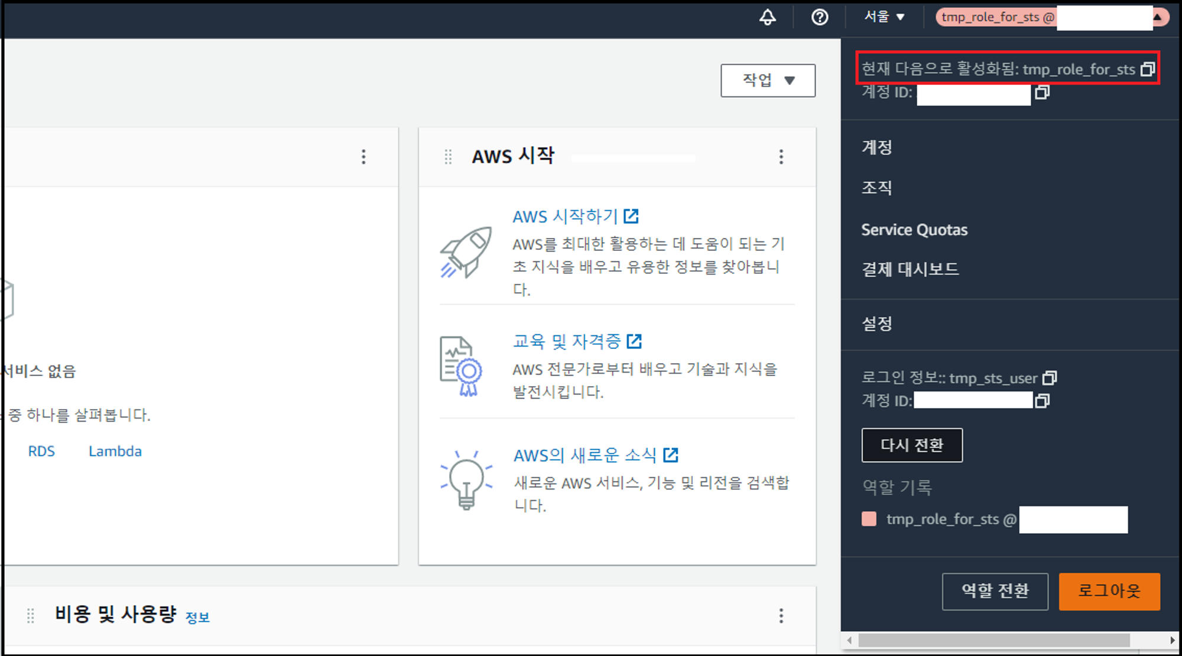
Task: Open the AWS 시작하기 link
Action: tap(565, 216)
